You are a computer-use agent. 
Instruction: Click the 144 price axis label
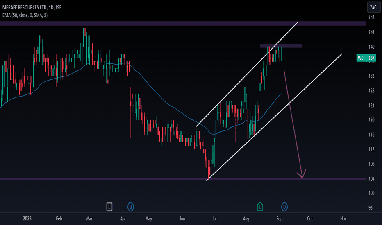tap(371, 32)
